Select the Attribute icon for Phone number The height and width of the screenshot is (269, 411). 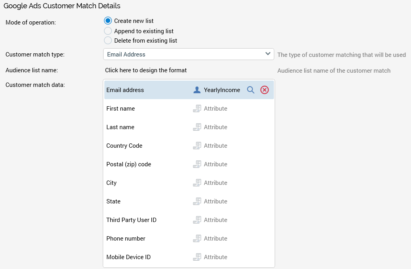click(197, 238)
